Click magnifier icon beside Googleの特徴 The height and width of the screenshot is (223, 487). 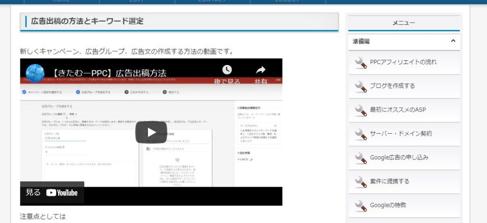point(361,205)
